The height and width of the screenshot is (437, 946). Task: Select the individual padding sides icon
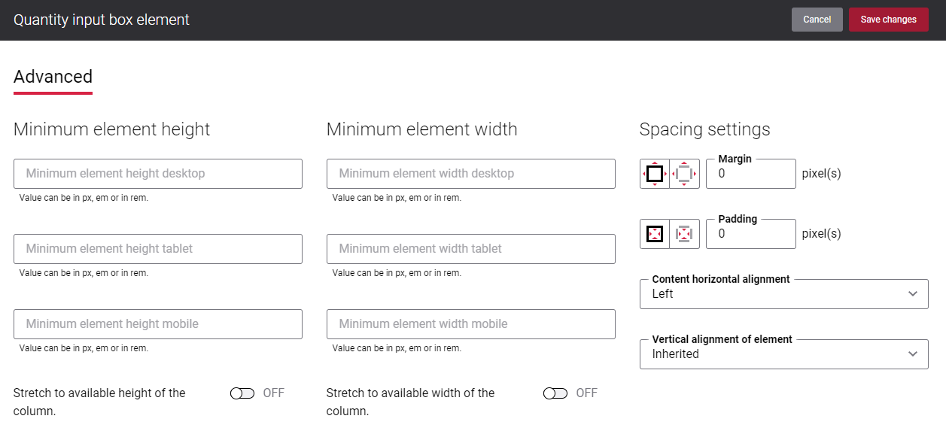(684, 233)
